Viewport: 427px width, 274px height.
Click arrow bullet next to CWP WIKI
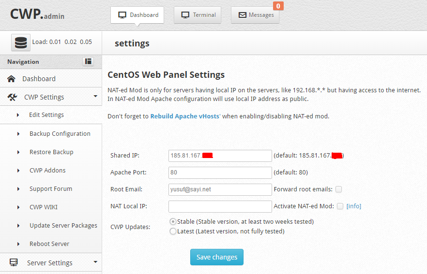[18, 207]
